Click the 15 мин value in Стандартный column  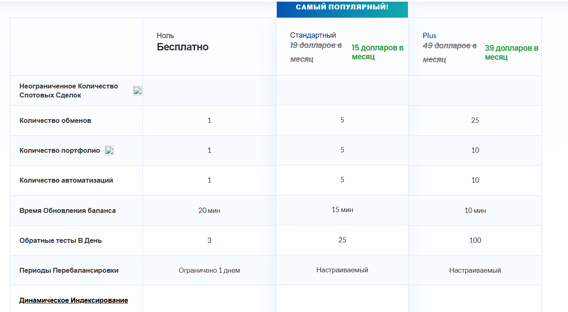tap(342, 210)
